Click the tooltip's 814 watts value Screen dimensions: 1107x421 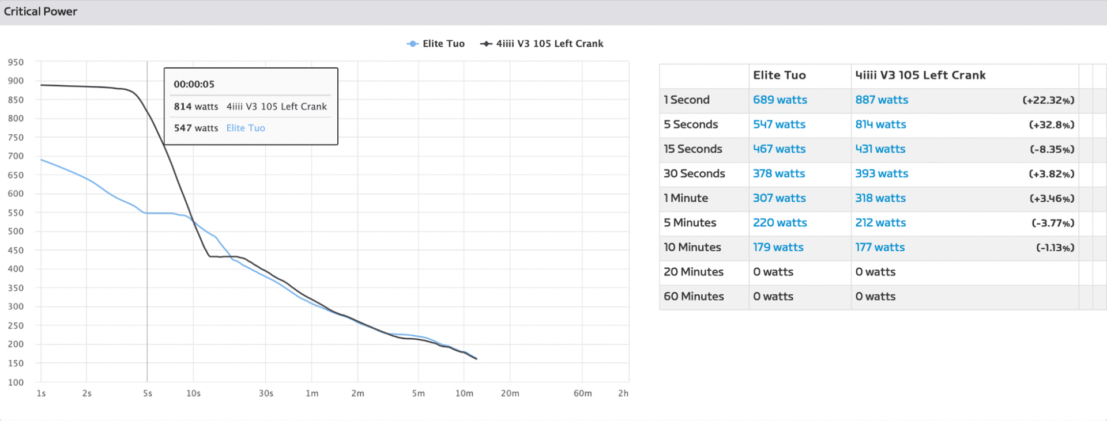[x=196, y=107]
